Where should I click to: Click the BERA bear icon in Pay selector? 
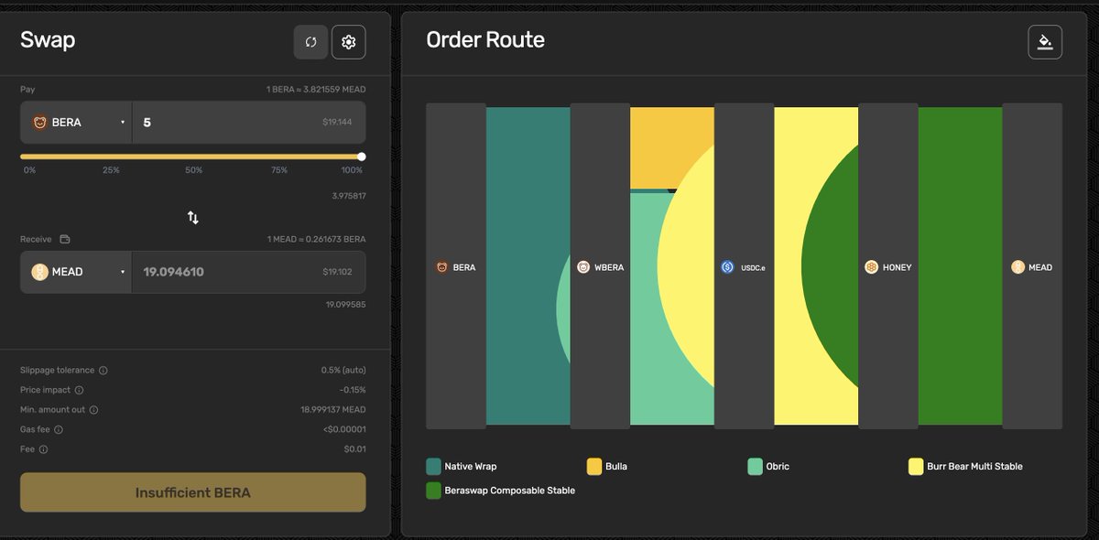point(40,123)
